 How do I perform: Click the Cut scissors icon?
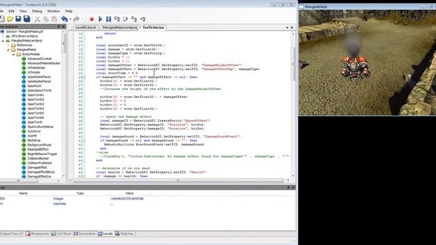(37, 19)
